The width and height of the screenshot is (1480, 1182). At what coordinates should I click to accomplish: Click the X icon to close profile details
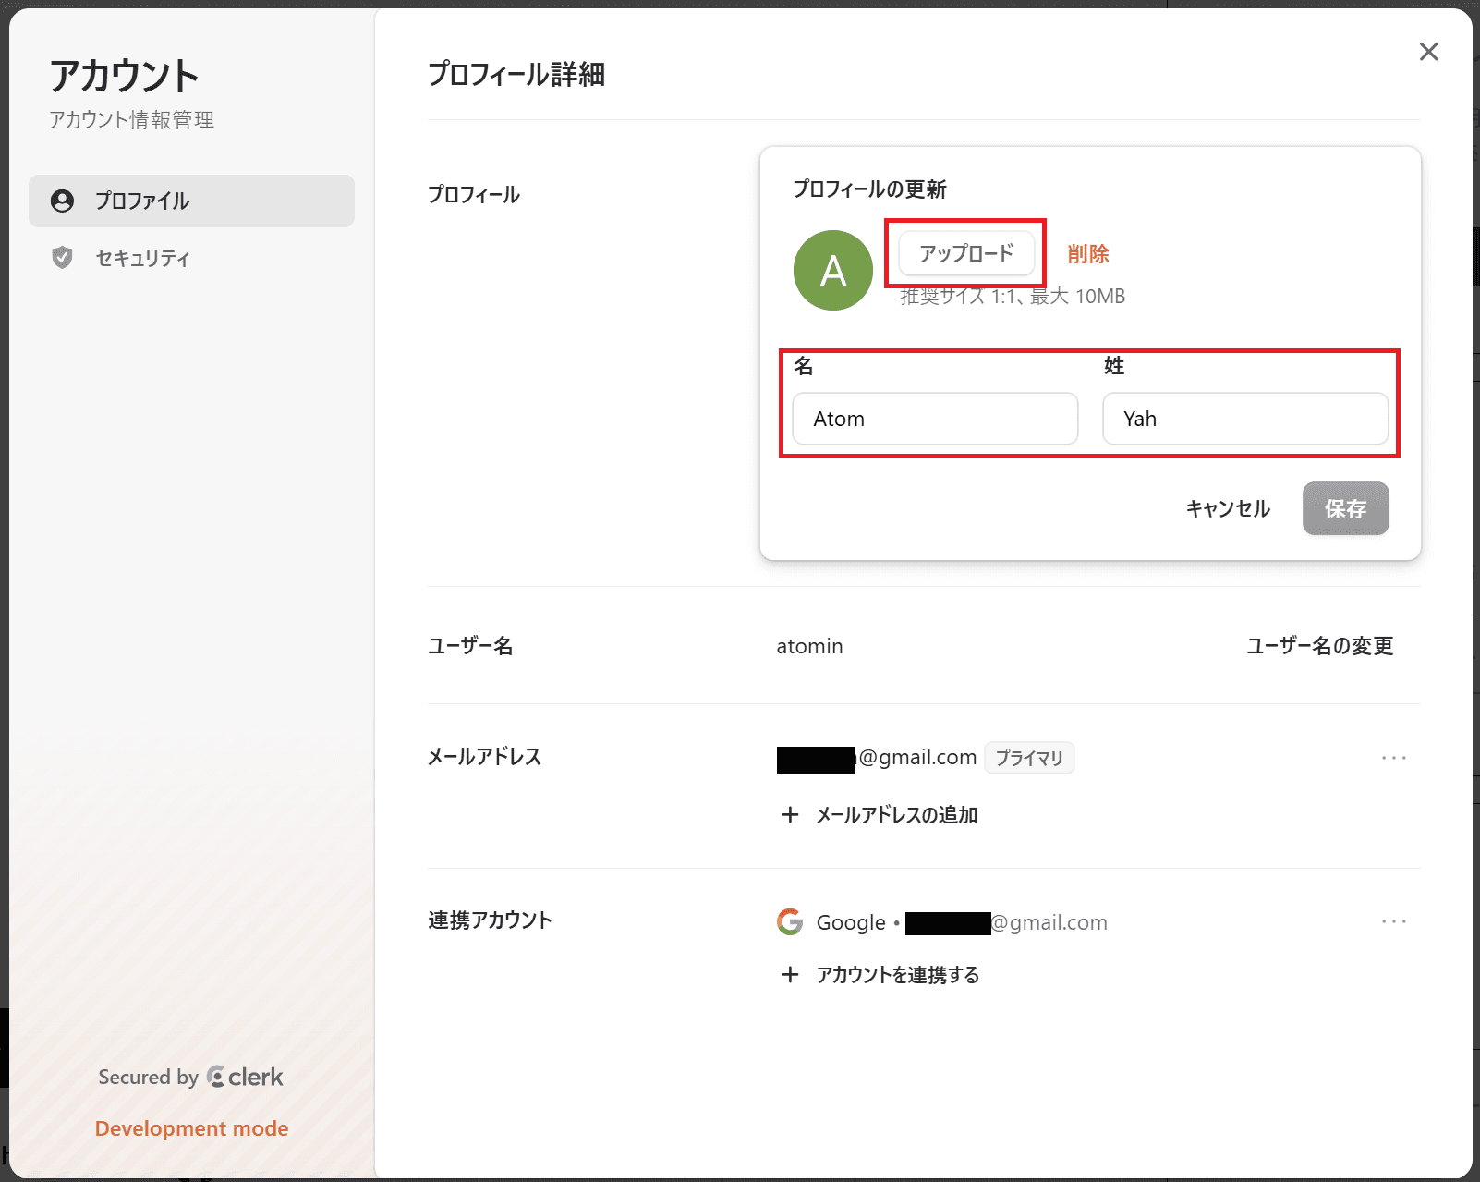[x=1428, y=52]
